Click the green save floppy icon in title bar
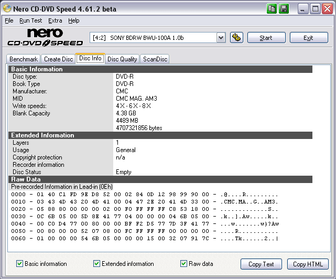The image size is (336, 279). click(x=284, y=9)
